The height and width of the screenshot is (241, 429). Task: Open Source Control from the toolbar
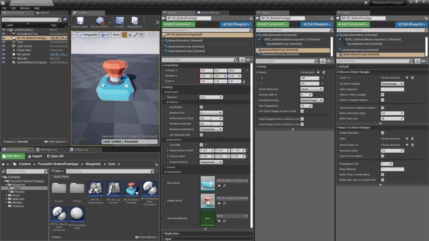[100, 22]
